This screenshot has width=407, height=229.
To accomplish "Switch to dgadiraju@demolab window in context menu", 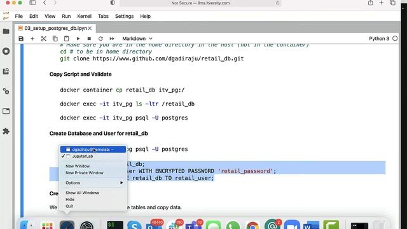I will [x=93, y=149].
